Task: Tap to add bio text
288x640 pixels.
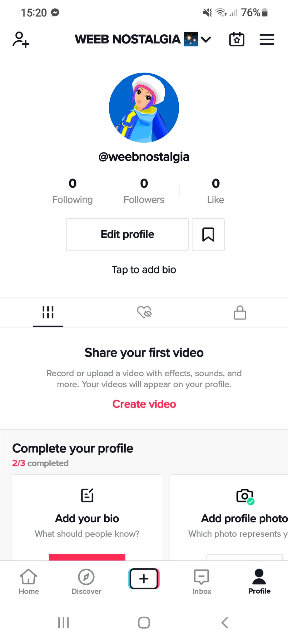Action: 144,270
